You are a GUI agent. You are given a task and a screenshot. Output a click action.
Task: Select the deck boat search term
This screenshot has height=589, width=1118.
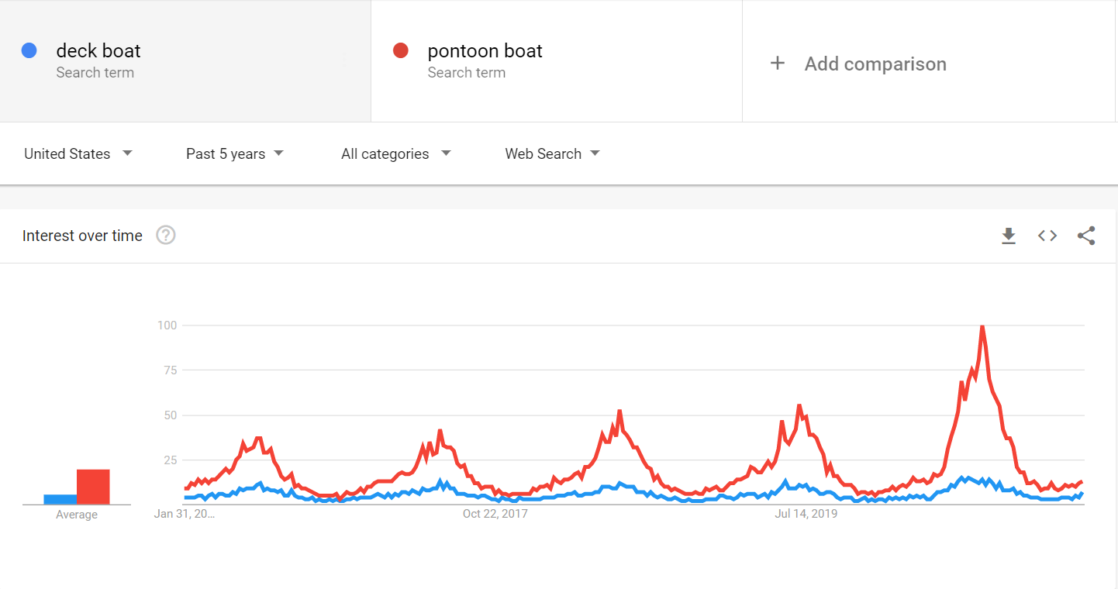(98, 51)
